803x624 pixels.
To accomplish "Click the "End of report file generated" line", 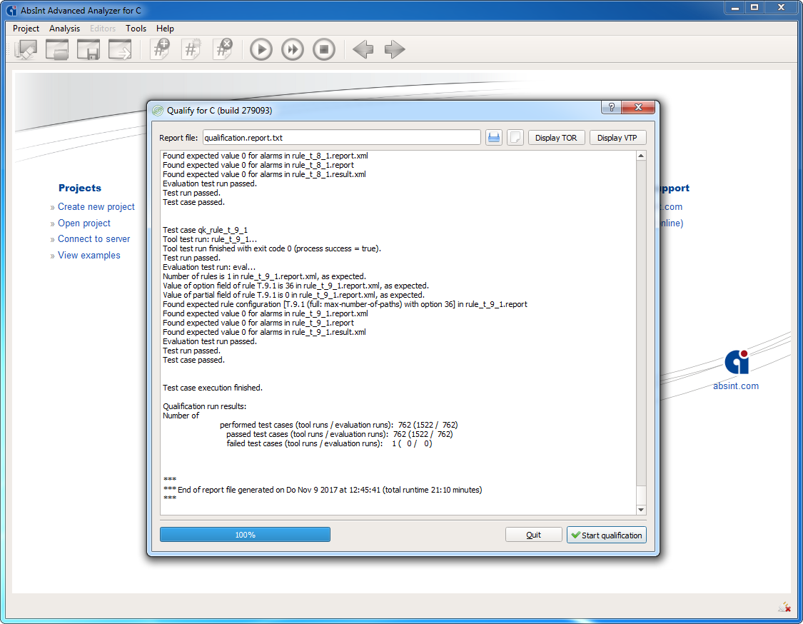I will [x=323, y=490].
